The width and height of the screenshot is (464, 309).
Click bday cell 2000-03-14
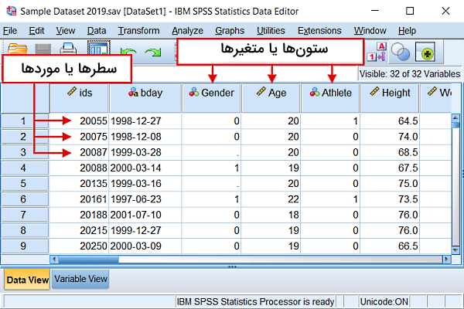pyautogui.click(x=145, y=168)
